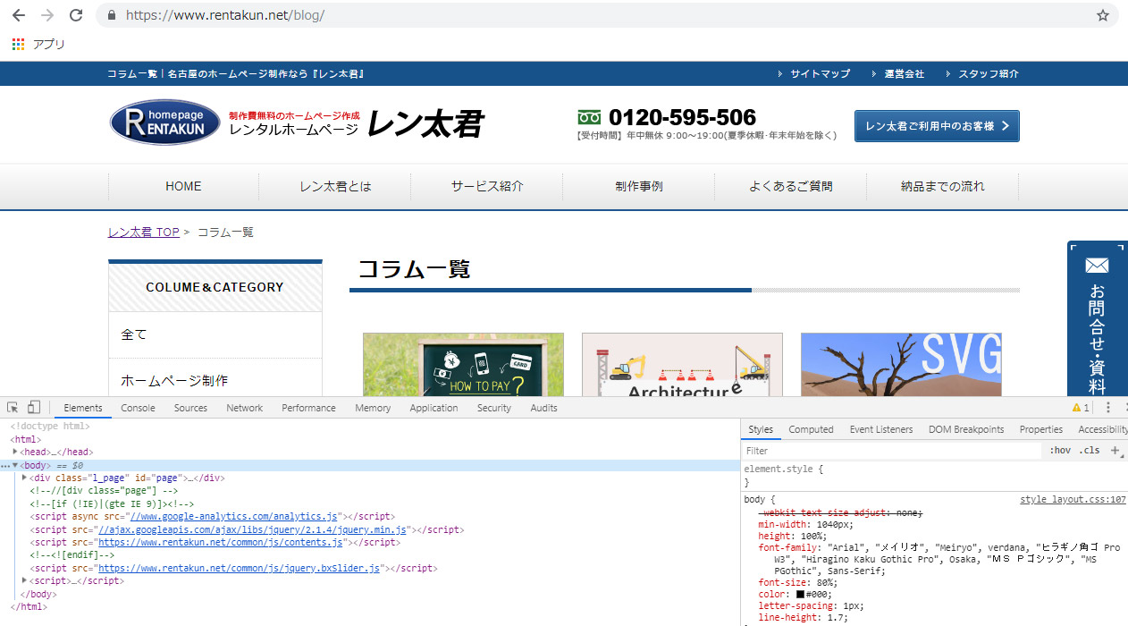Viewport: 1128px width, 626px height.
Task: Open the Event Listeners tab
Action: tap(881, 429)
